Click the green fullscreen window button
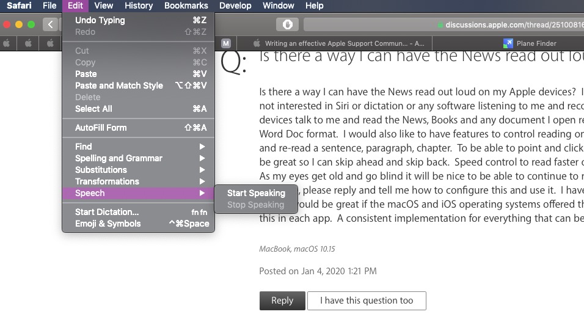Image resolution: width=584 pixels, height=317 pixels. click(x=31, y=24)
